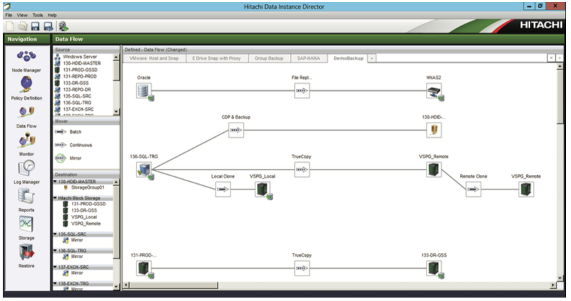Select the Oracle source node icon
571x301 pixels.
[144, 91]
